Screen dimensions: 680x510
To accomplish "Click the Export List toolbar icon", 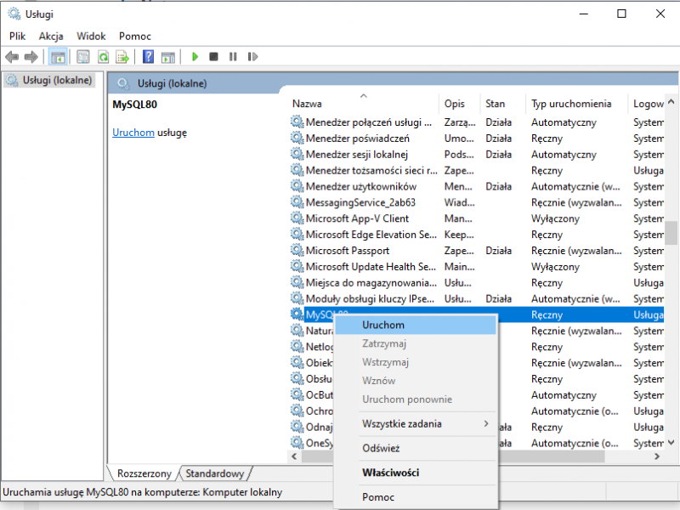I will point(122,57).
